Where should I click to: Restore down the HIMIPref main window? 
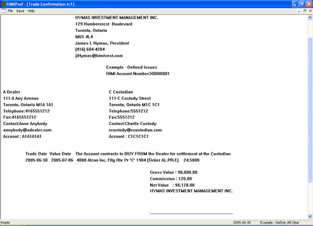click(x=302, y=4)
